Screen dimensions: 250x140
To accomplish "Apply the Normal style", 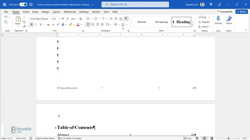I will [x=141, y=22].
